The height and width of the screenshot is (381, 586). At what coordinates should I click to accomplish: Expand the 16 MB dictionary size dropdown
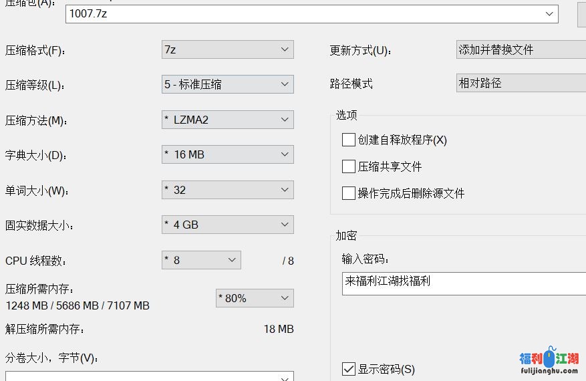(x=227, y=154)
